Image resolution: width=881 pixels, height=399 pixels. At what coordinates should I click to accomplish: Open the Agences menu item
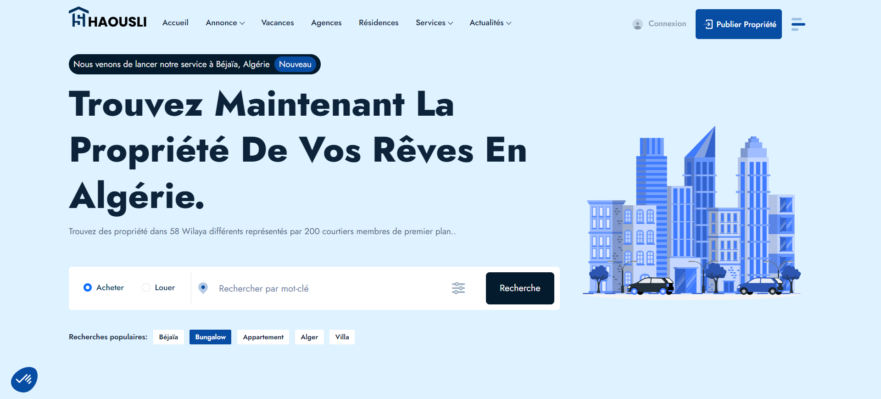[326, 23]
